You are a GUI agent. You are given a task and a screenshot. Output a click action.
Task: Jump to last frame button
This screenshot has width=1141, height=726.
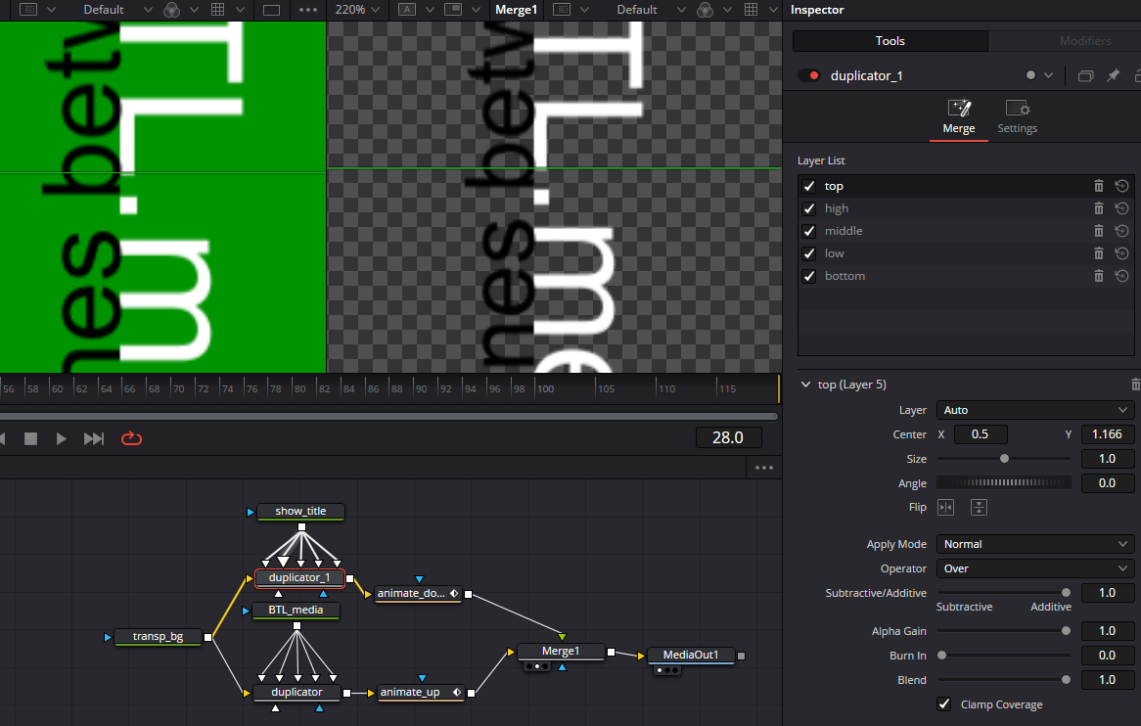(94, 438)
